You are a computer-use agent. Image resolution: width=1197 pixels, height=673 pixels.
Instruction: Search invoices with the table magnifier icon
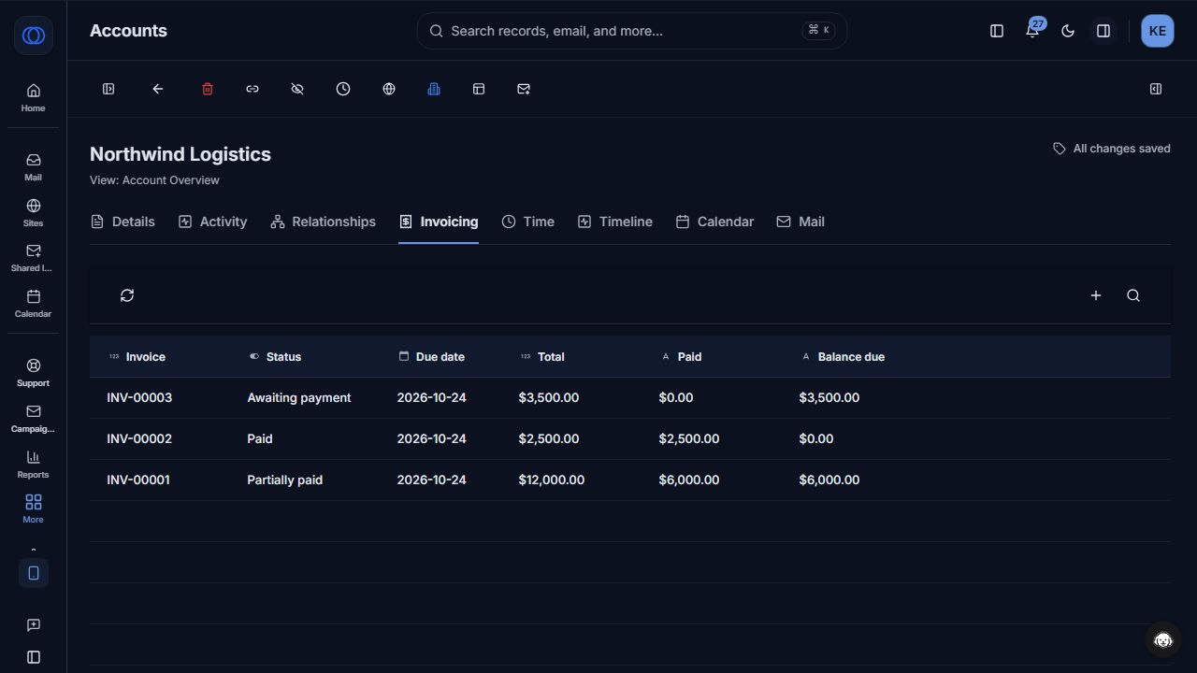click(1133, 295)
